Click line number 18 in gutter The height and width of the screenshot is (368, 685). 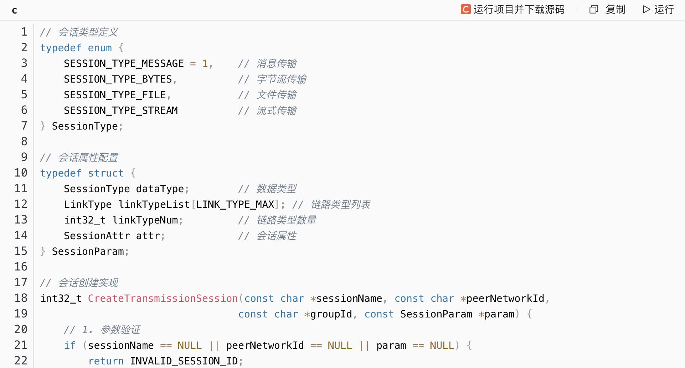21,298
